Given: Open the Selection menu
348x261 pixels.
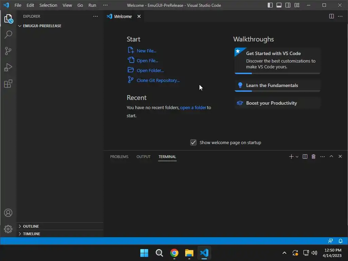Looking at the screenshot, I should pos(48,5).
